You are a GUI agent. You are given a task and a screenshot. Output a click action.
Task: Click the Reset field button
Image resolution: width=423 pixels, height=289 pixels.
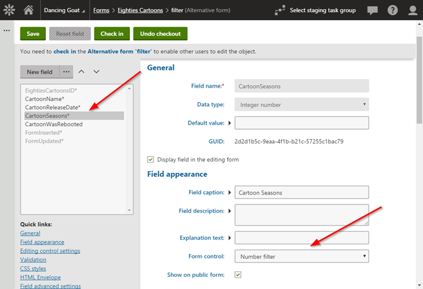70,34
